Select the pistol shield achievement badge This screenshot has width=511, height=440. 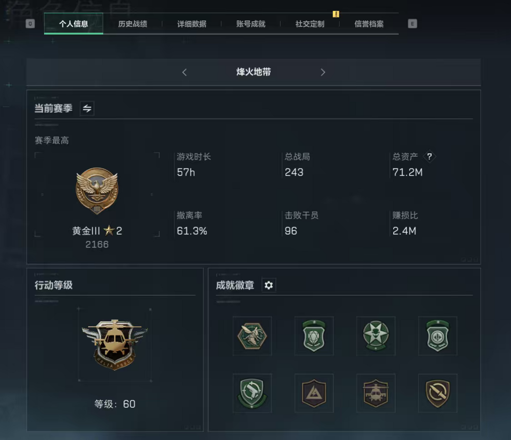[x=252, y=393]
